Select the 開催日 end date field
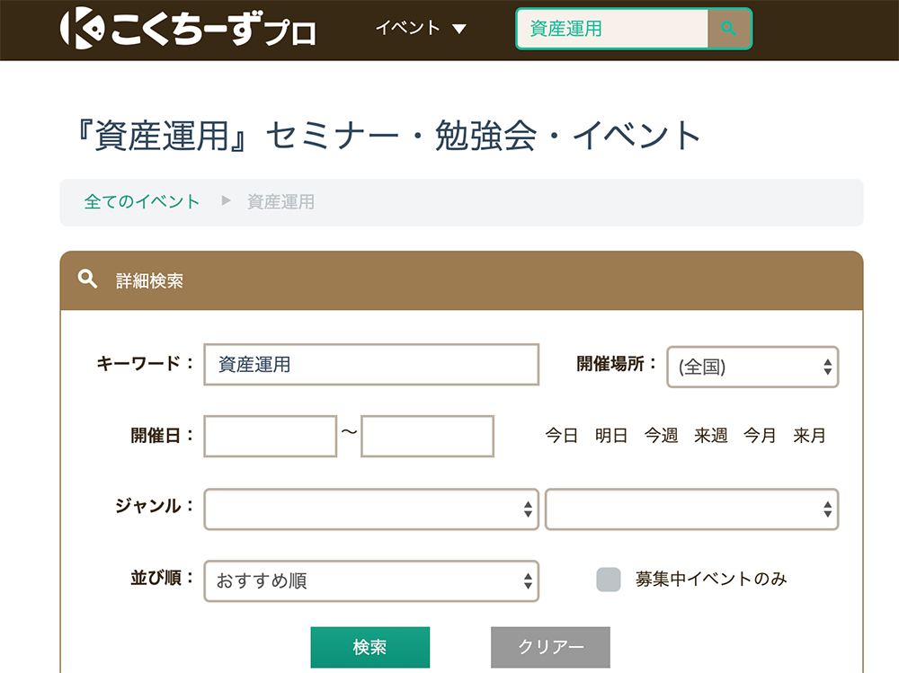Screen dimensions: 899x673 [427, 437]
